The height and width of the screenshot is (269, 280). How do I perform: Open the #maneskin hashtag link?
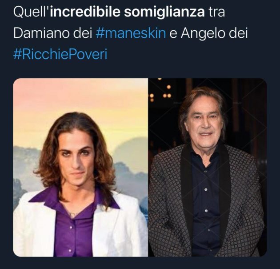(129, 33)
